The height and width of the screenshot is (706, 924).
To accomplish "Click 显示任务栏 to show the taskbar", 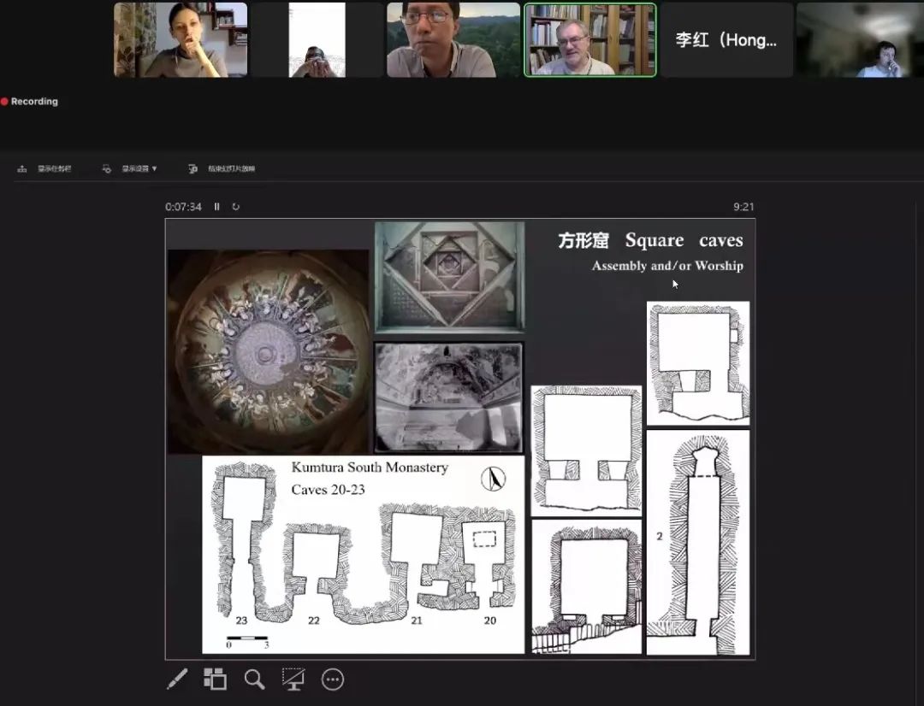I will [x=45, y=169].
